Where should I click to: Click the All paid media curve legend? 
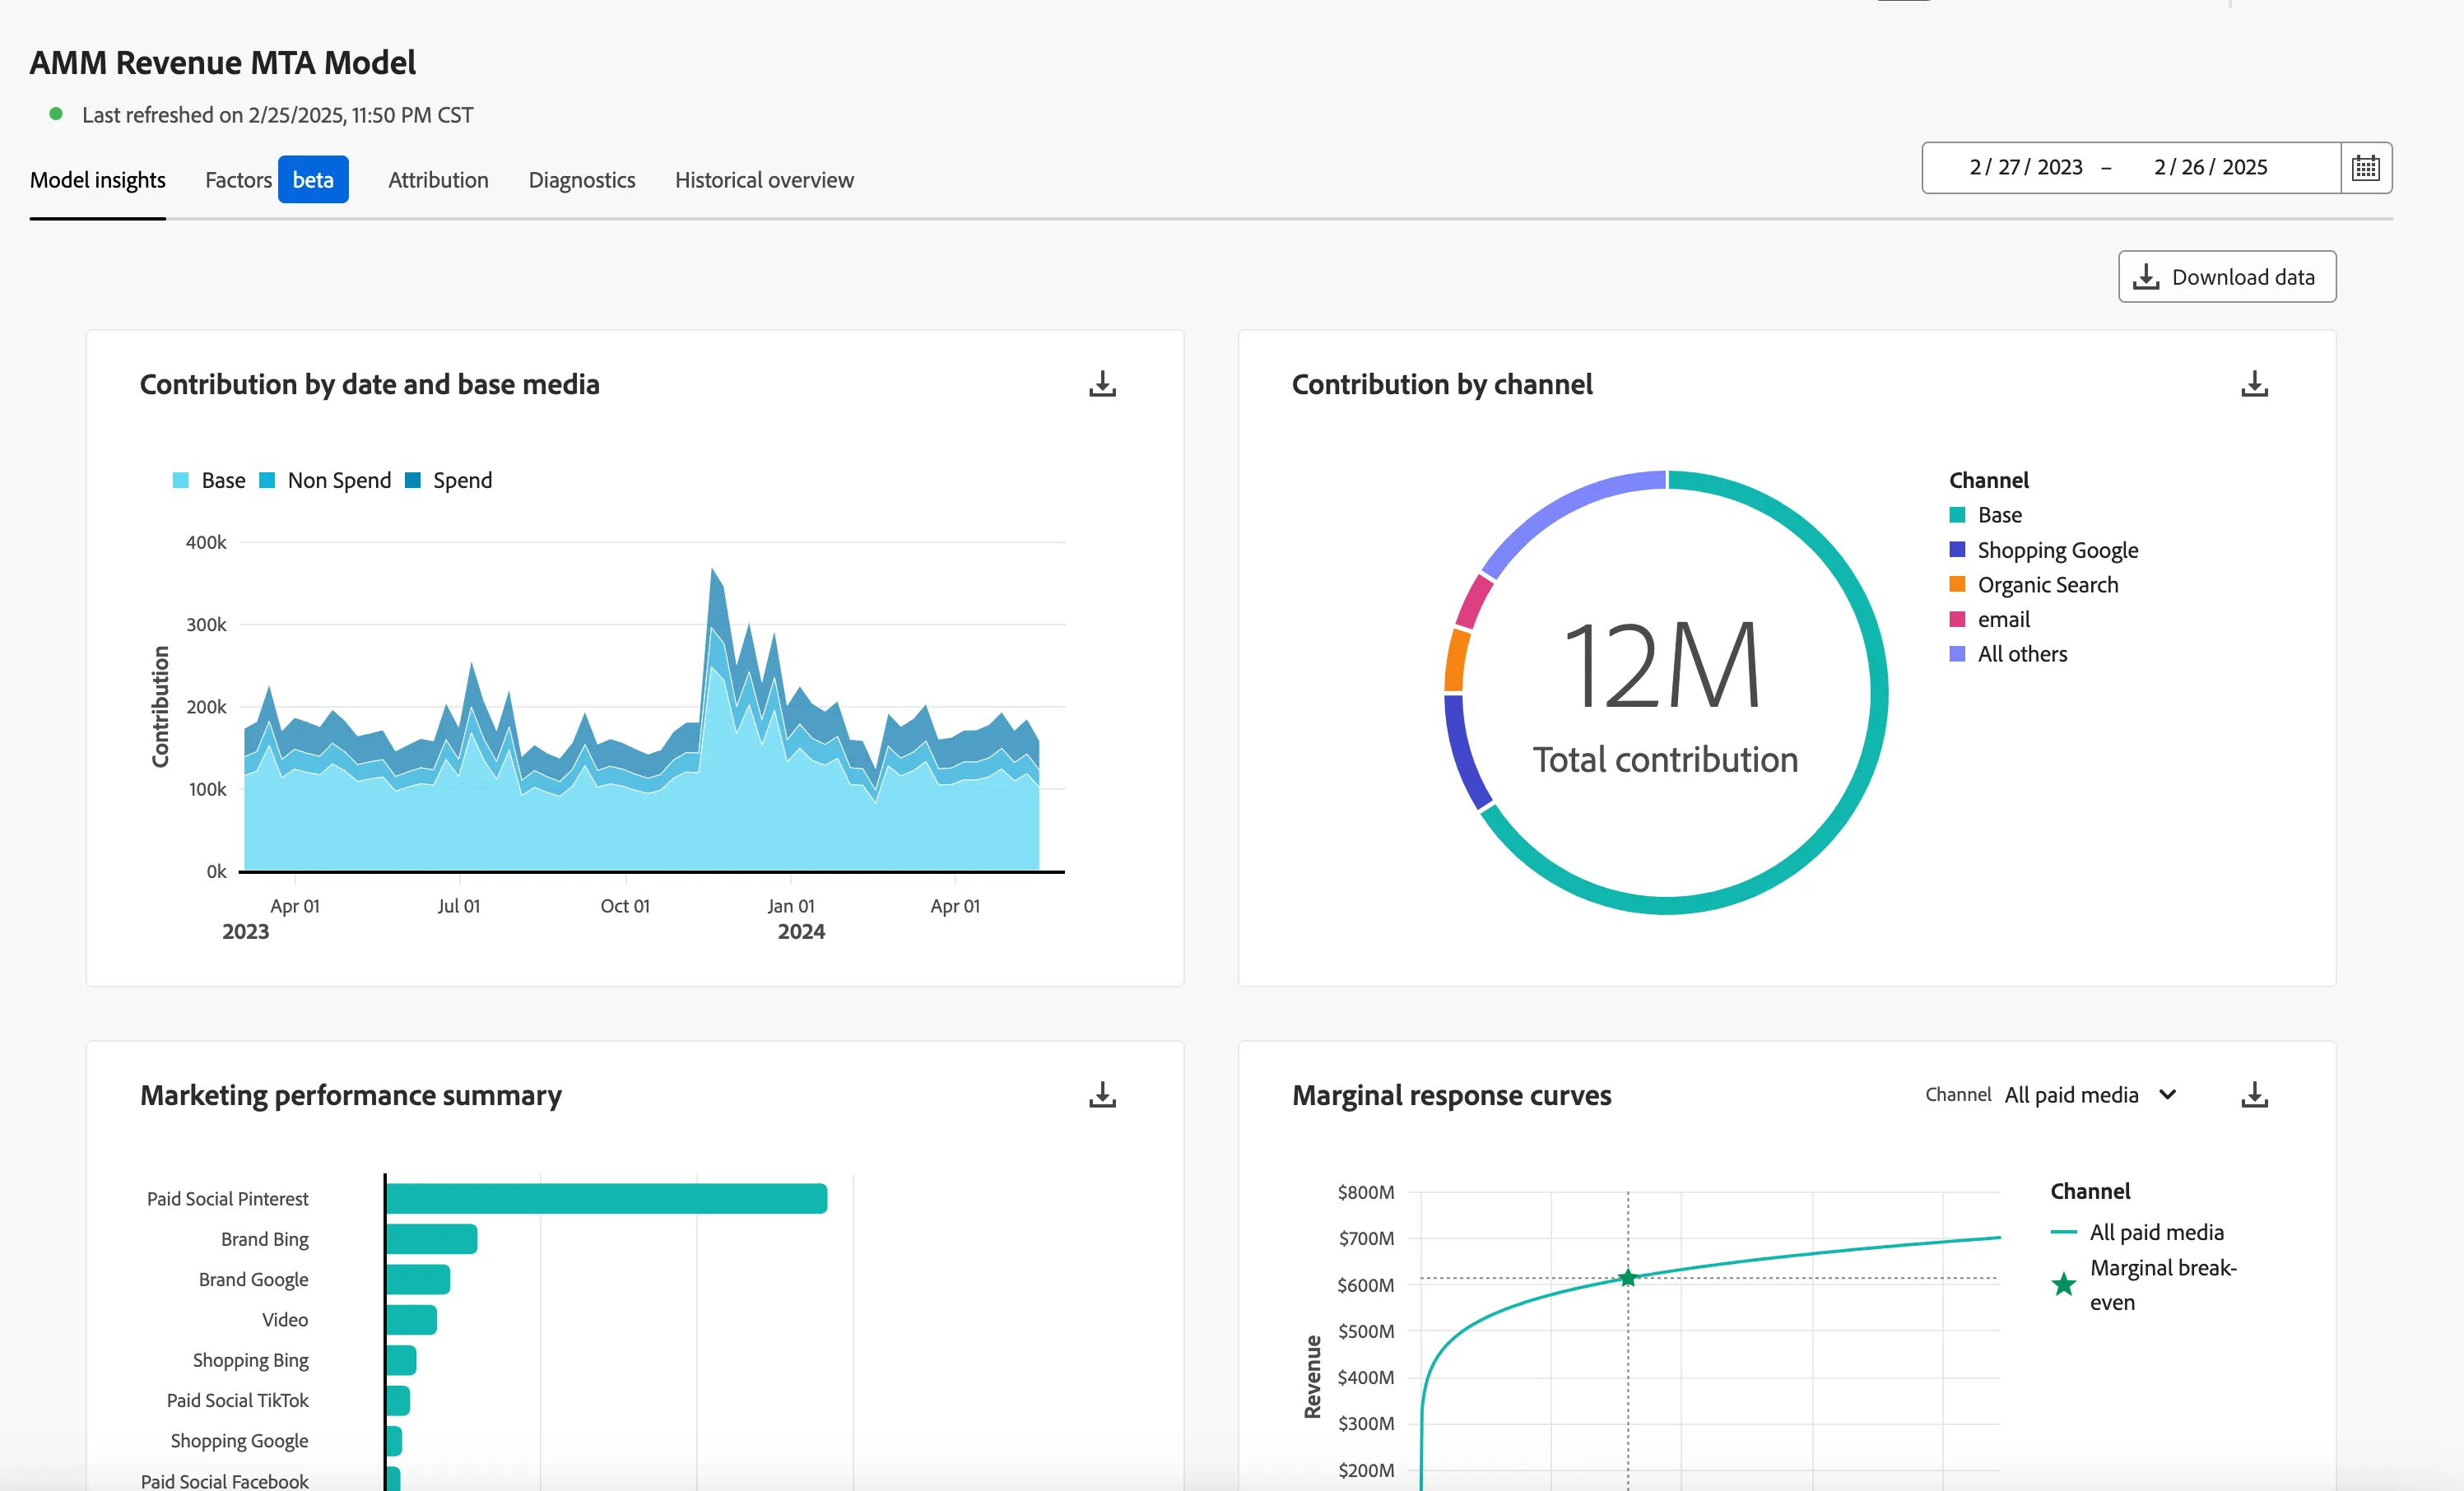2137,1232
